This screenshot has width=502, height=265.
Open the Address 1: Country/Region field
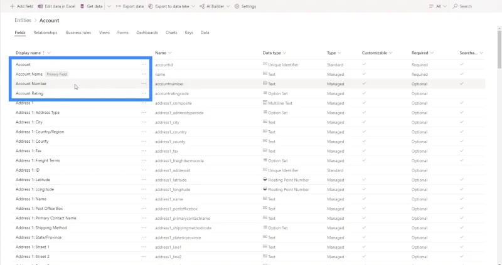[40, 132]
